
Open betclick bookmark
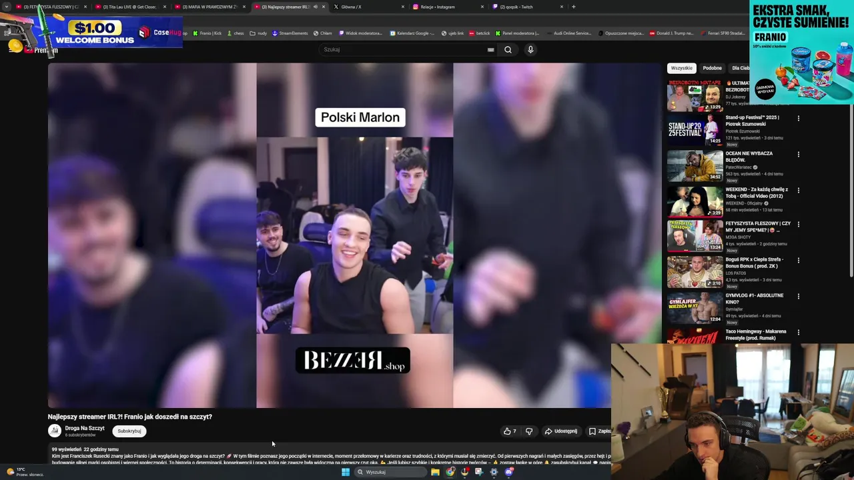tap(479, 33)
